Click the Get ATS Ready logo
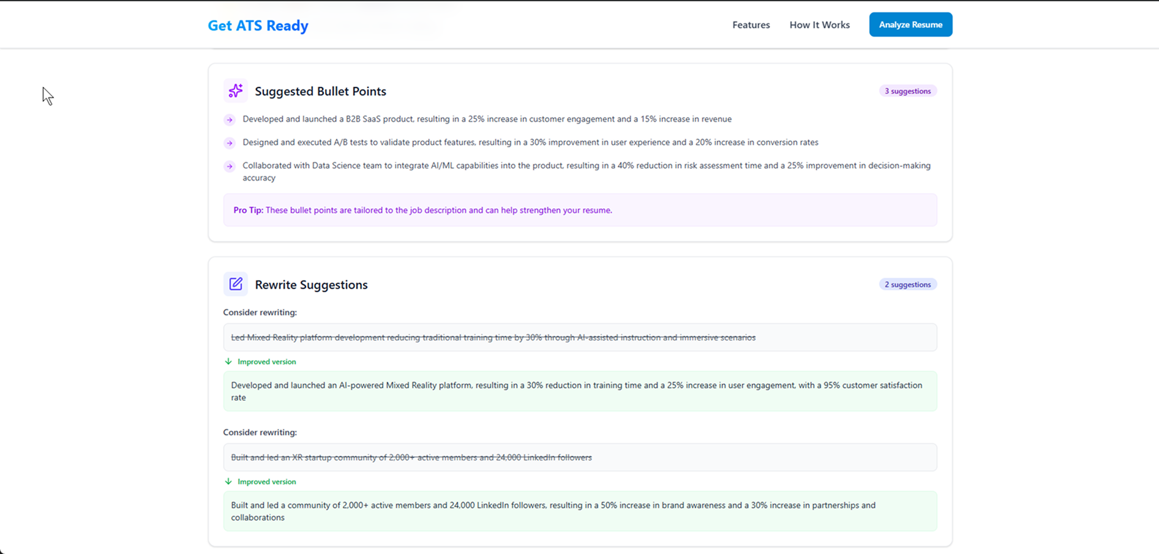Image resolution: width=1159 pixels, height=554 pixels. 258,25
